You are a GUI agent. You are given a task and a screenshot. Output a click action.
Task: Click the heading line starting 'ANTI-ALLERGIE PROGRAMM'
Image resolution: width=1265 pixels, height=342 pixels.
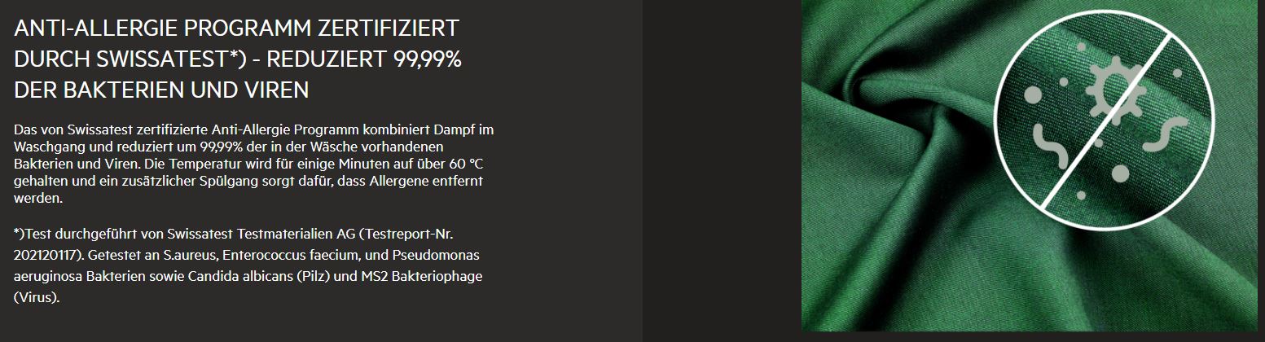(238, 28)
